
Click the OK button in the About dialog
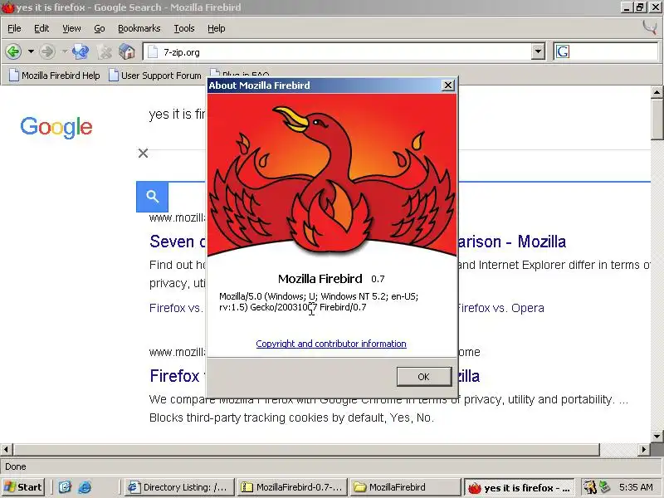(423, 377)
